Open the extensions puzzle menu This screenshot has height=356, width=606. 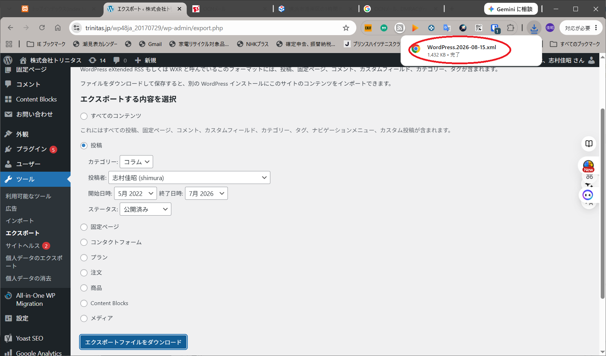[511, 28]
